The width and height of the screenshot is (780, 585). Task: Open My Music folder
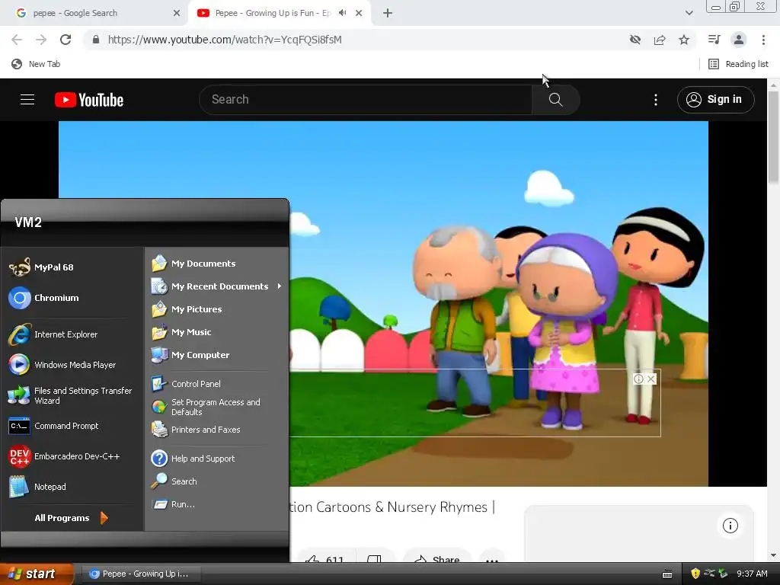(182, 332)
